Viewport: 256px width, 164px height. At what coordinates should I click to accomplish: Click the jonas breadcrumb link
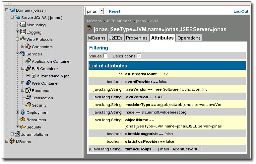pyautogui.click(x=141, y=21)
